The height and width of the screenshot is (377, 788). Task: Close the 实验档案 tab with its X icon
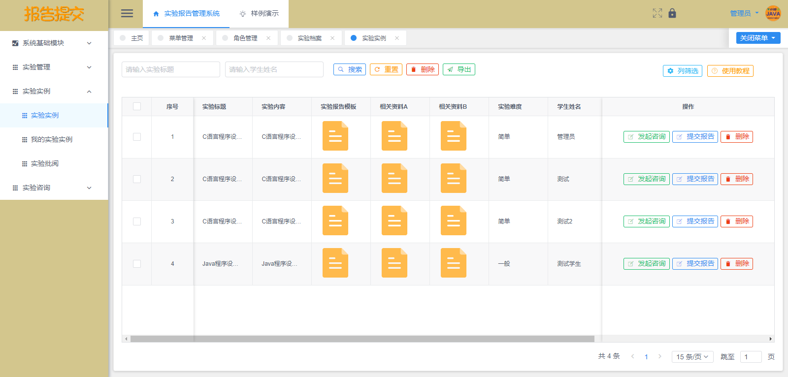coord(332,38)
